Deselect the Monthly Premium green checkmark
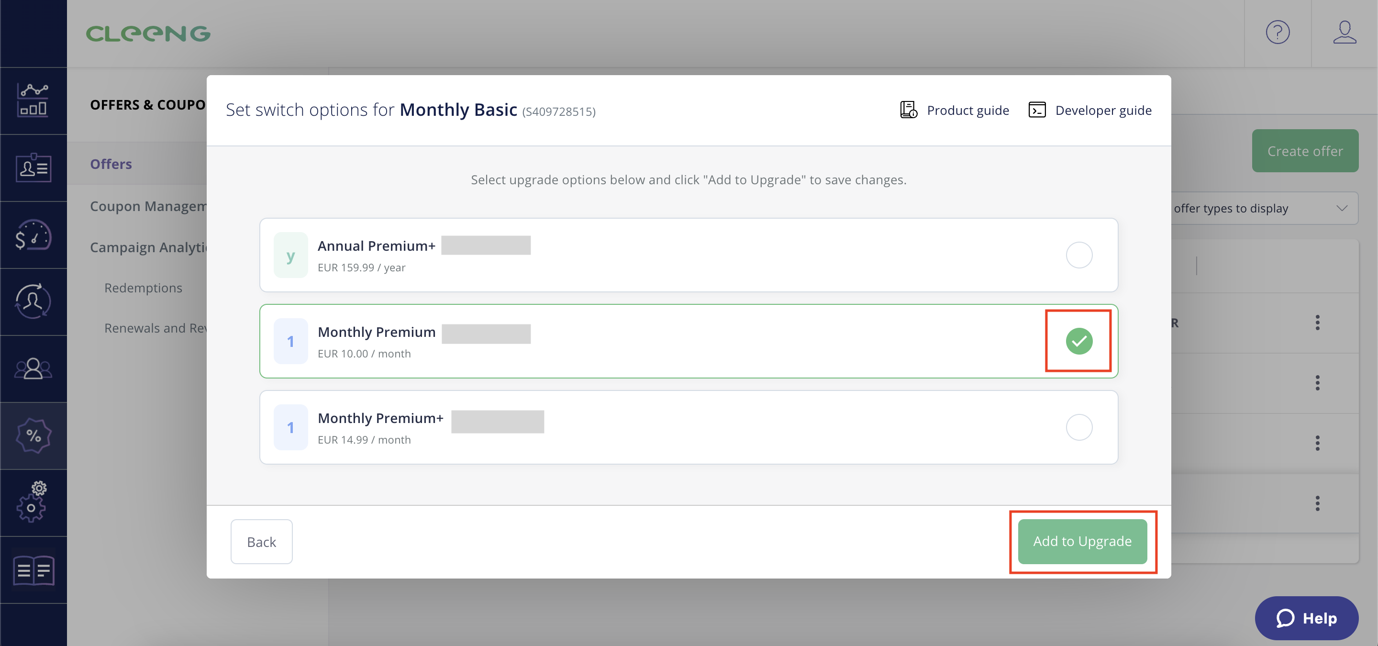 (x=1078, y=341)
